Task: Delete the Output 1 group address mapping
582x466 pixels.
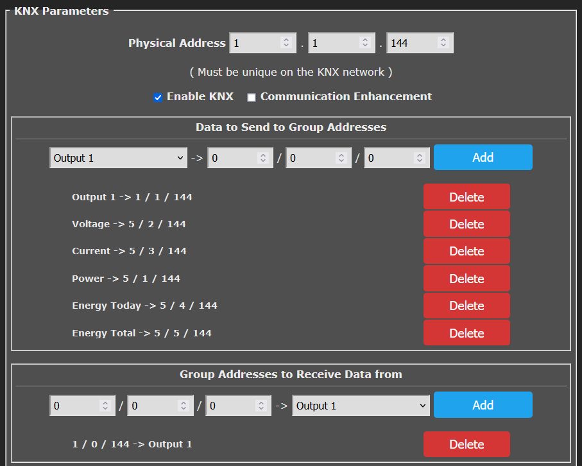Action: coord(466,196)
